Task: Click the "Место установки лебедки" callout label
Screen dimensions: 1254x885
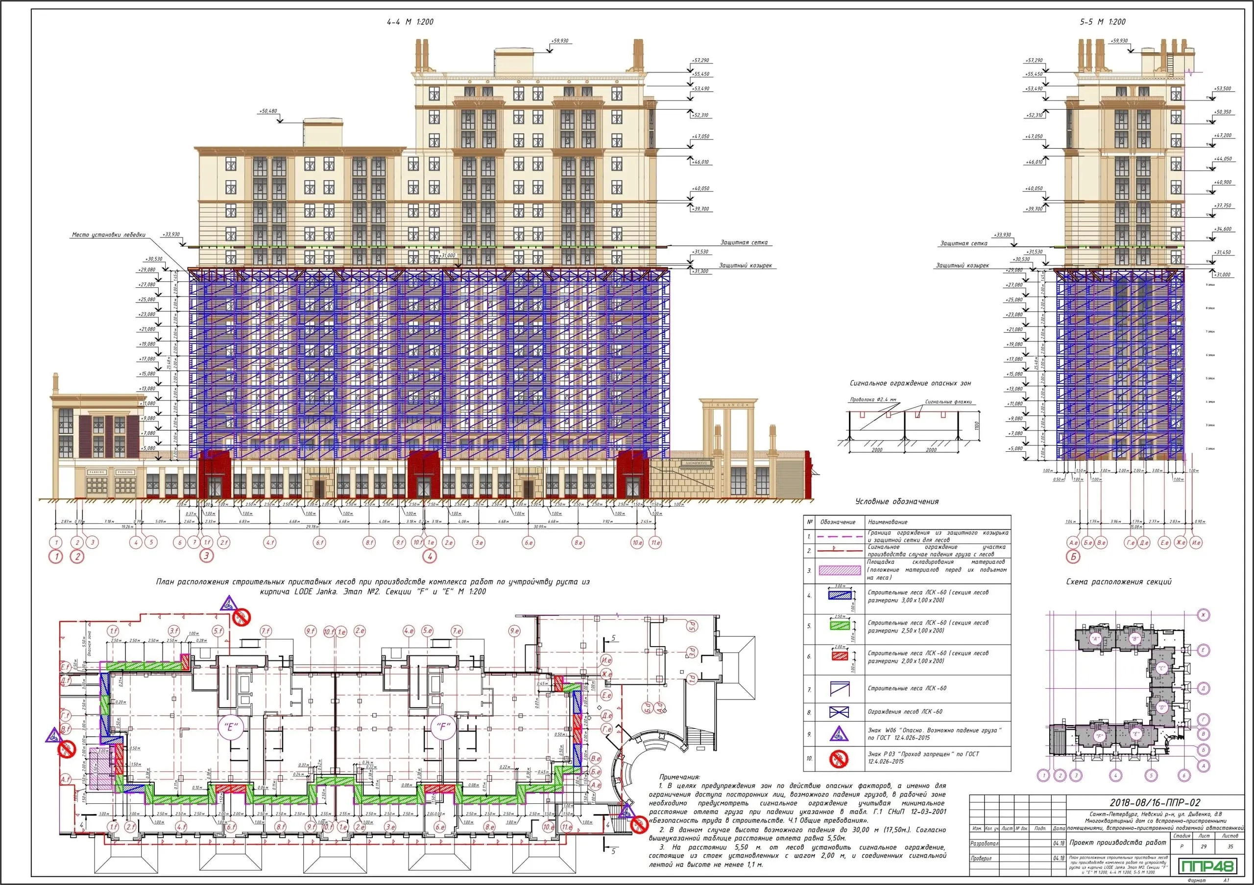Action: point(109,235)
